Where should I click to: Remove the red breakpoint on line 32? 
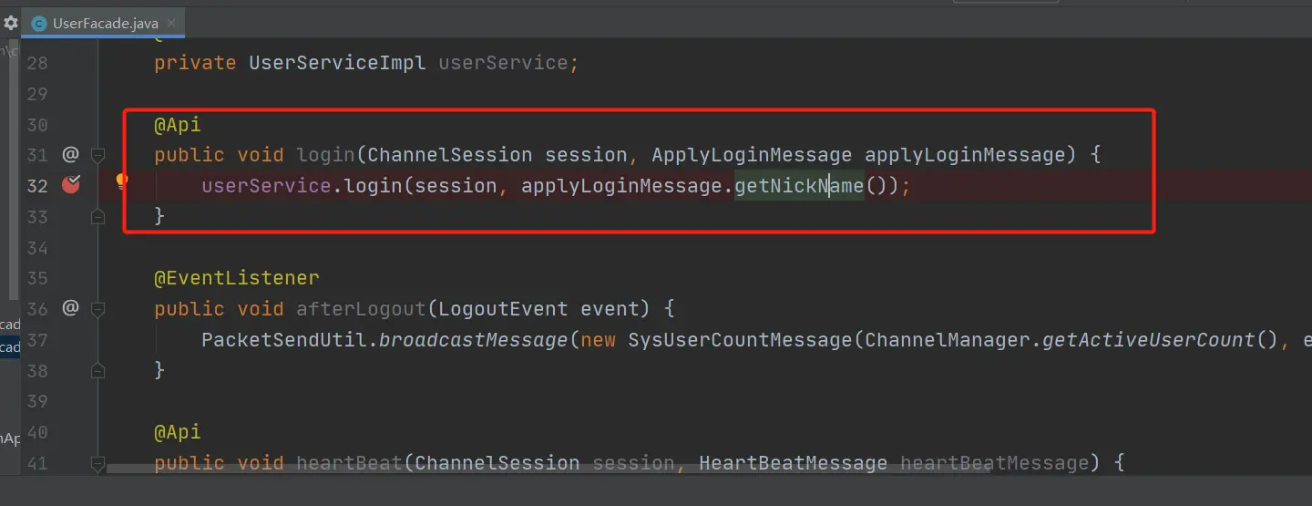coord(70,185)
